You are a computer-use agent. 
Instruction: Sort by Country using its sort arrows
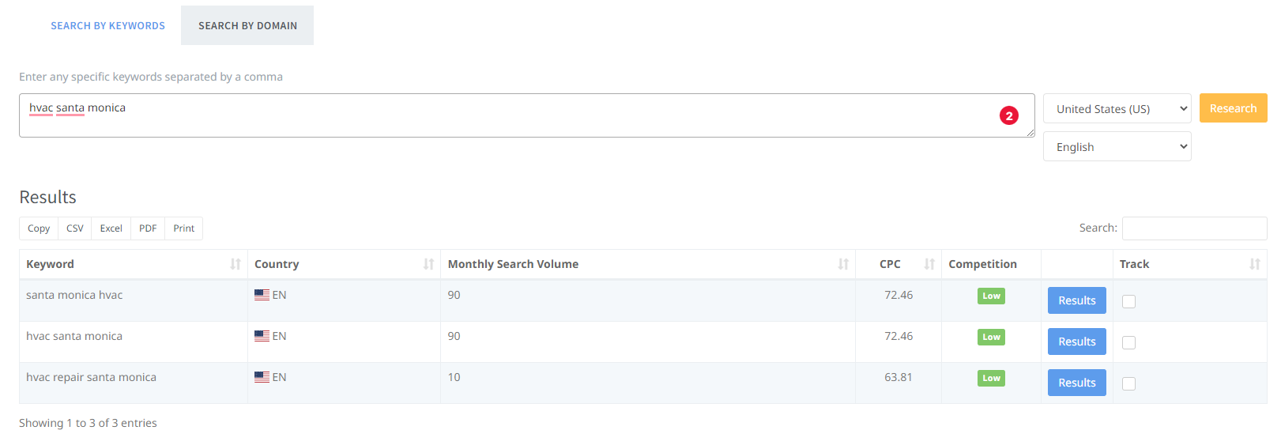pos(428,264)
